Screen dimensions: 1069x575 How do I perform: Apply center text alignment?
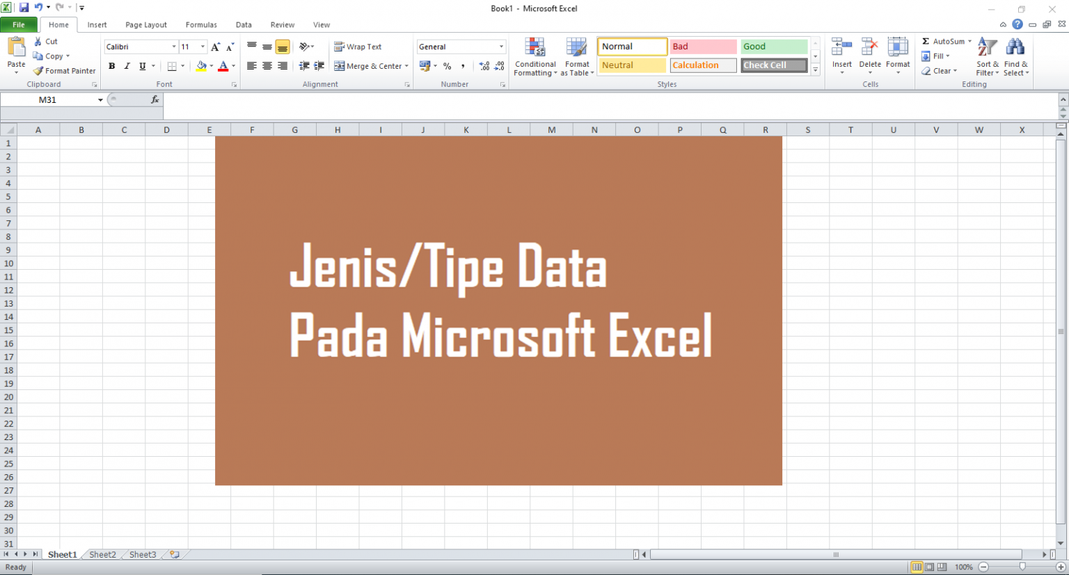267,66
